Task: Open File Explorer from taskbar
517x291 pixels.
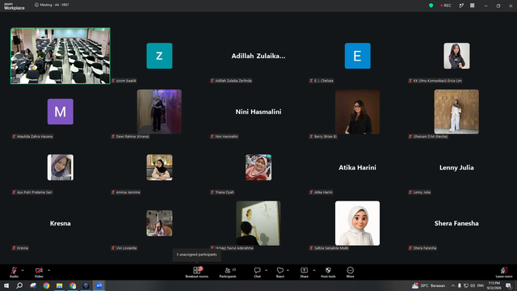Action: click(59, 285)
